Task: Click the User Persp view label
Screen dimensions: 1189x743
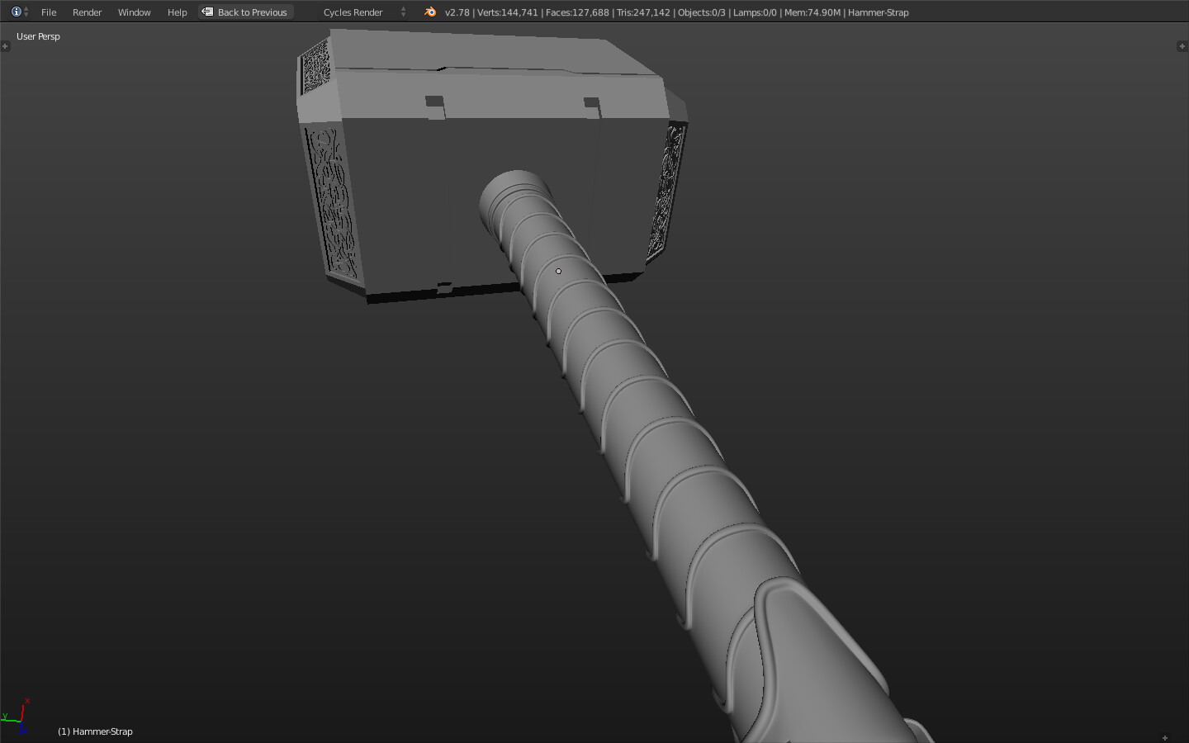Action: click(38, 36)
